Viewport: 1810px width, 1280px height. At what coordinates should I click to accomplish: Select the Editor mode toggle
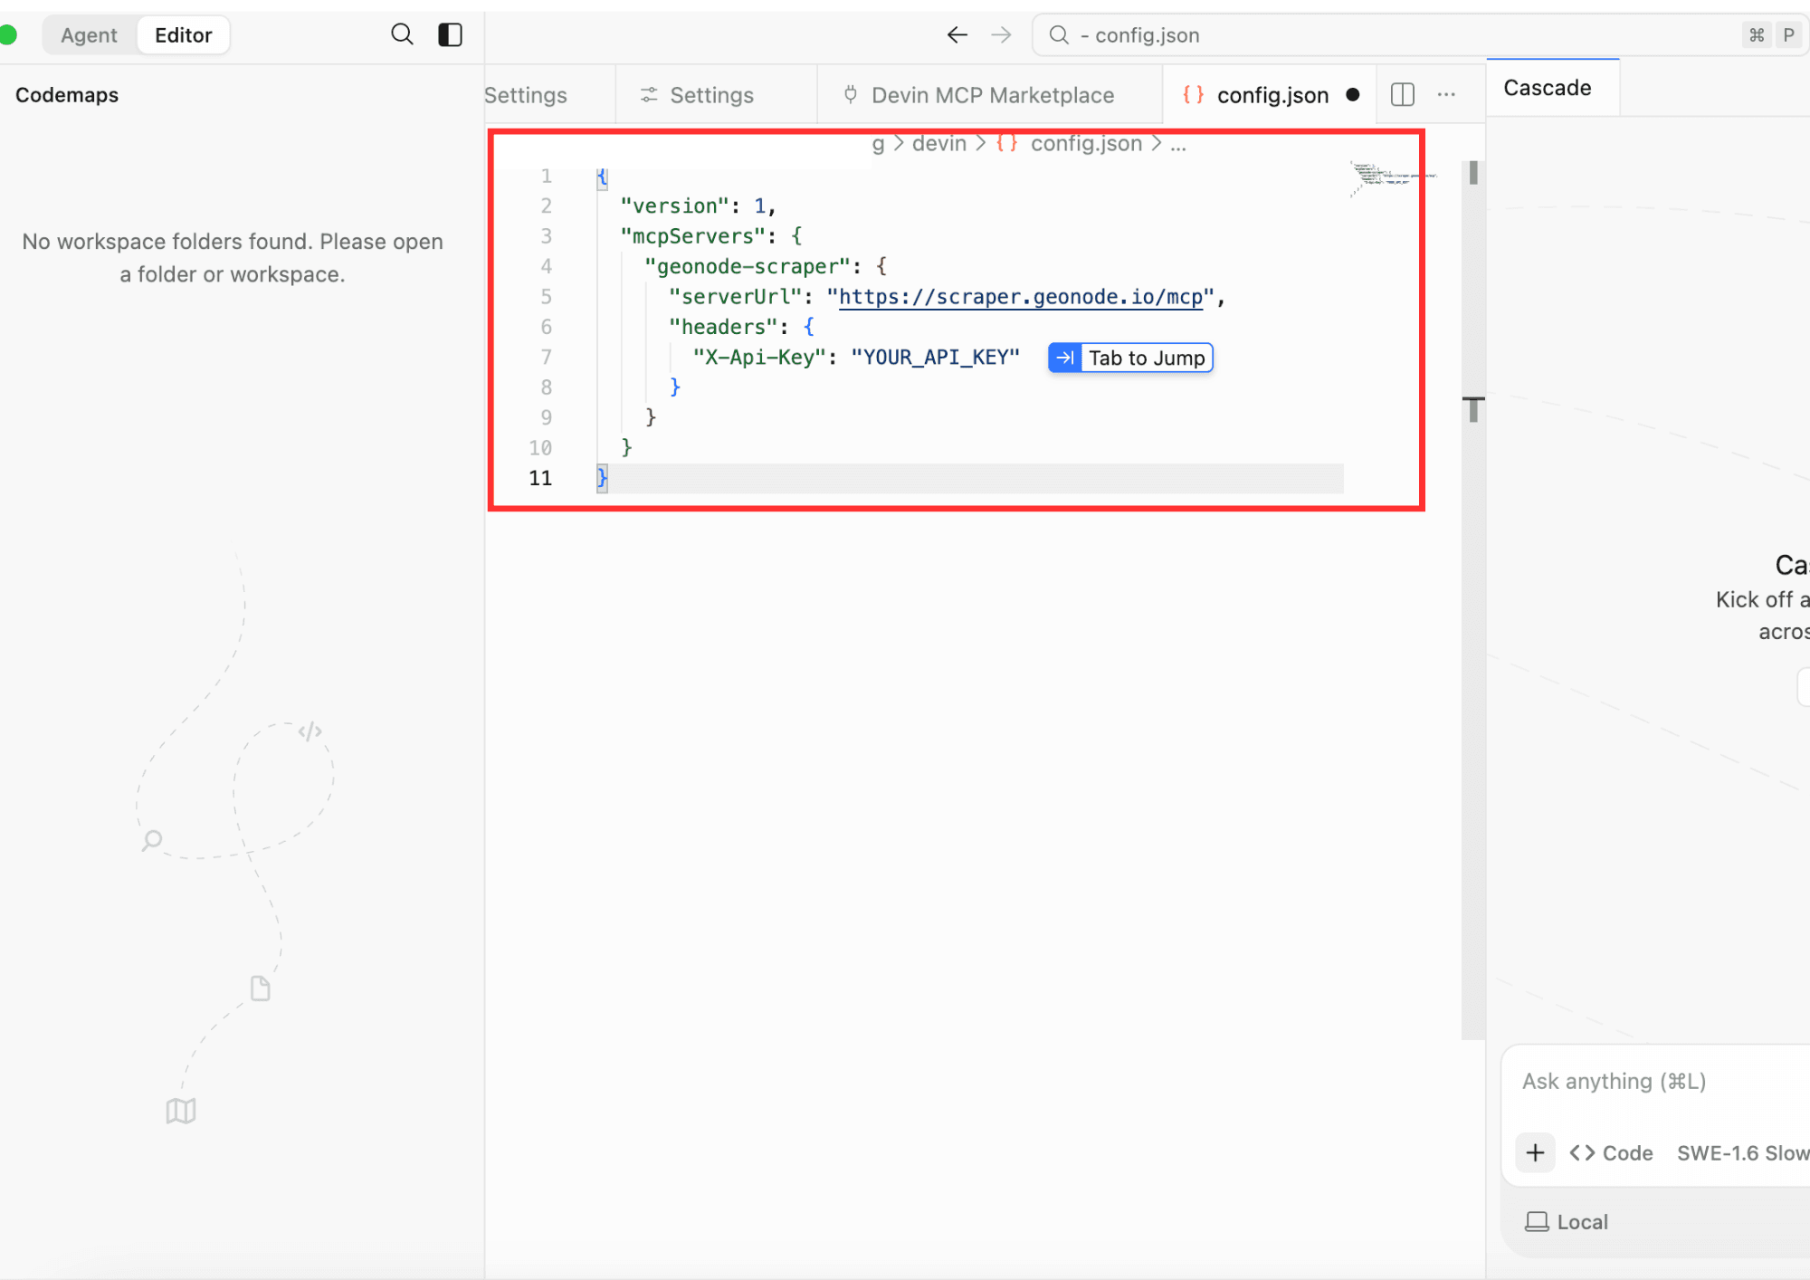pyautogui.click(x=183, y=35)
